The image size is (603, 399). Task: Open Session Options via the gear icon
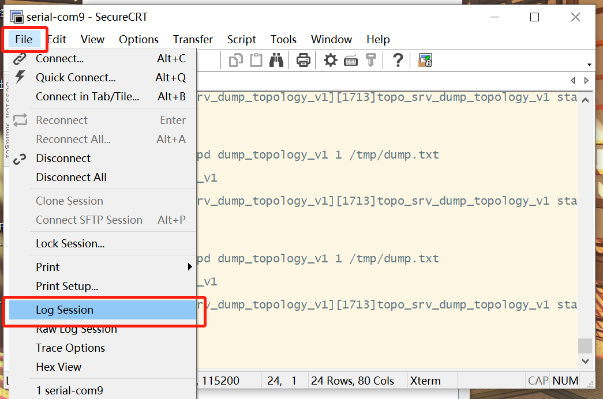(x=329, y=60)
